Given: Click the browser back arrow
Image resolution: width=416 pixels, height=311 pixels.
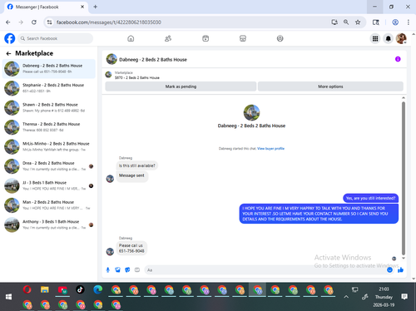Looking at the screenshot, I should (8, 22).
